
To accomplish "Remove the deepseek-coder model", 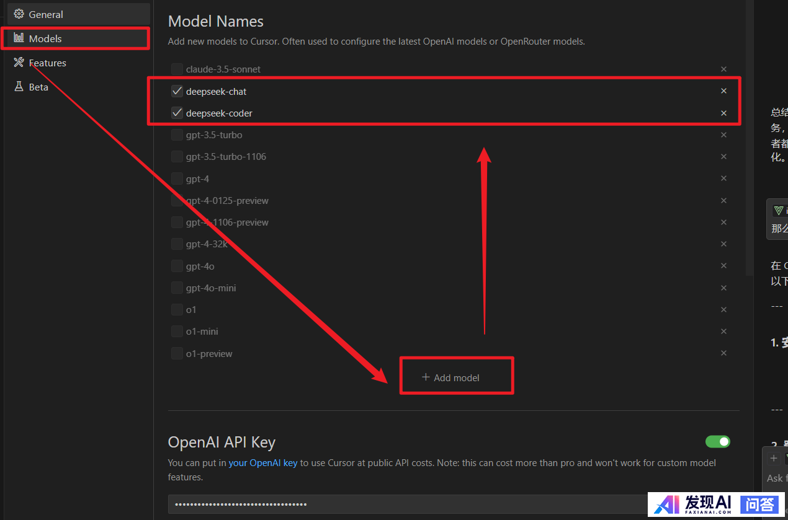I will point(723,113).
